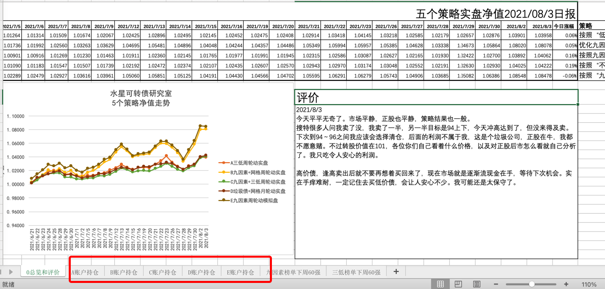The width and height of the screenshot is (605, 289).
Task: Click the zoom slider handle
Action: [532, 284]
